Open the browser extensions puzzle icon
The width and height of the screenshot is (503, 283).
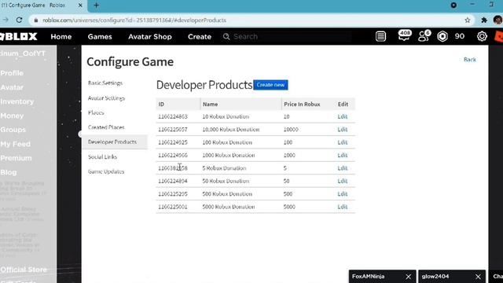(484, 20)
